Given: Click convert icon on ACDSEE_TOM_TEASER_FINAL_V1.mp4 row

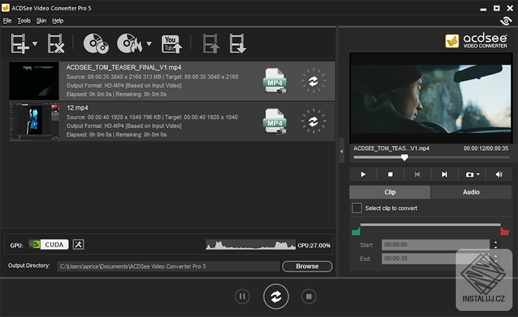Looking at the screenshot, I should 314,81.
